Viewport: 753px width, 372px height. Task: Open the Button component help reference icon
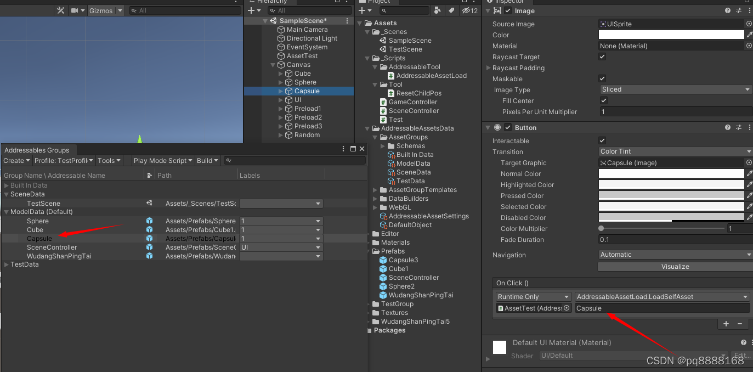coord(728,127)
